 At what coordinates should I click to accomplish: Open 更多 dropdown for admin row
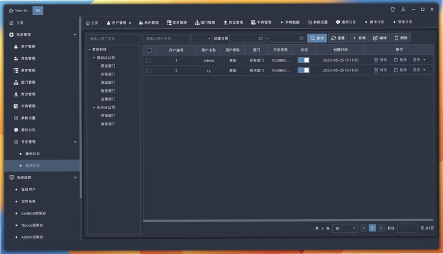[x=419, y=60]
